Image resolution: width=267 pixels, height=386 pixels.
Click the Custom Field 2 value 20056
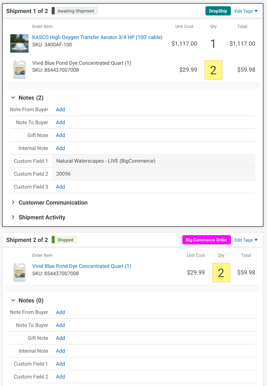click(64, 174)
